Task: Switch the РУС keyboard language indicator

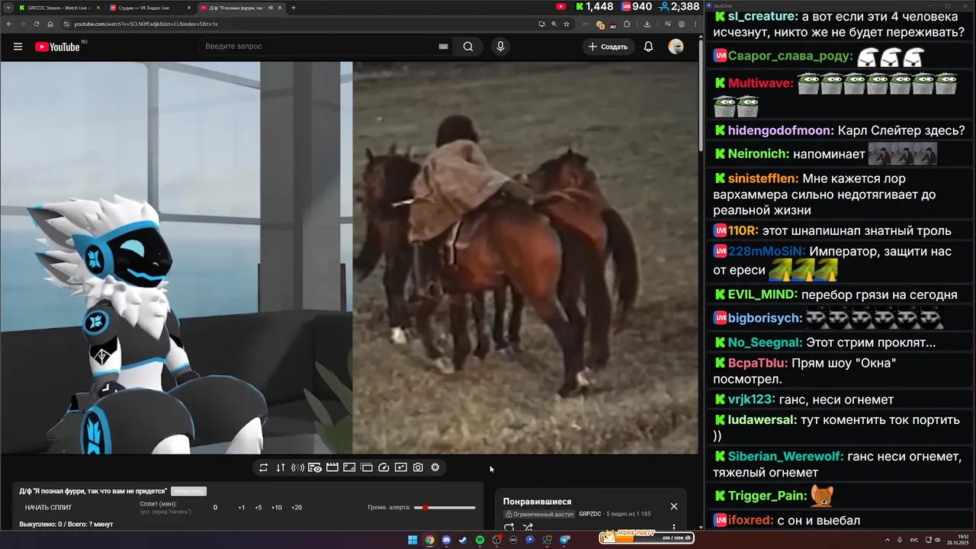Action: [914, 540]
